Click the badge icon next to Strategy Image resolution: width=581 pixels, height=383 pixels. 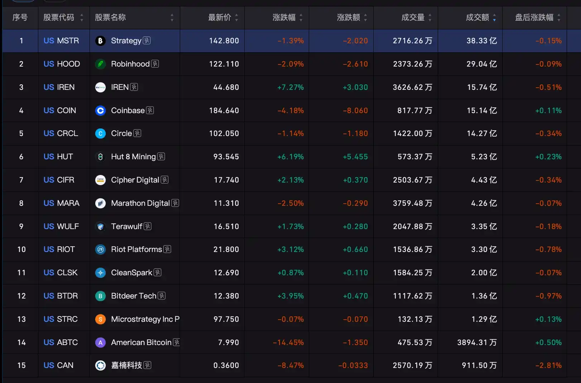point(147,40)
